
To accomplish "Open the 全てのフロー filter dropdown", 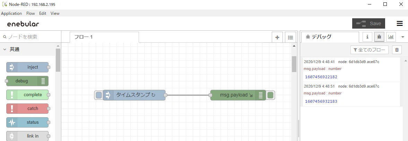I will click(x=370, y=50).
